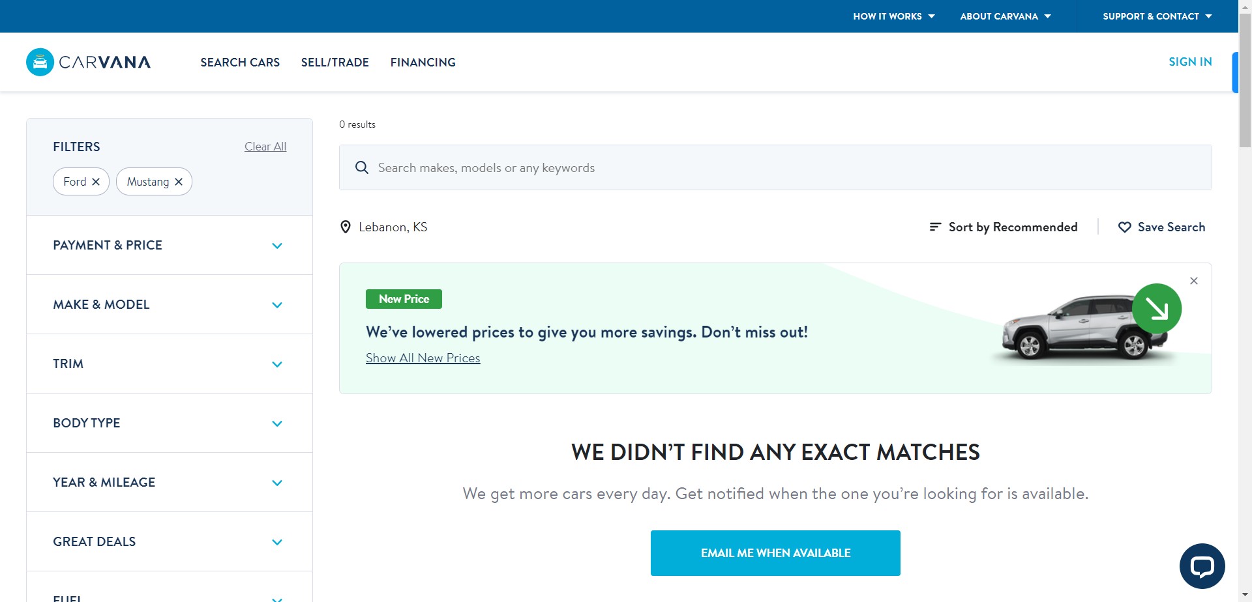This screenshot has height=602, width=1252.
Task: Open the How It Works dropdown
Action: [x=893, y=16]
